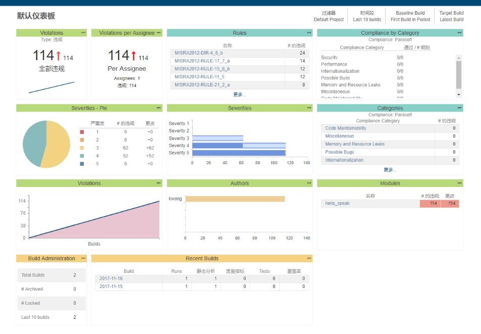Open rule MISRA2012-RULE-21_2_a
This screenshot has width=481, height=334.
click(x=202, y=85)
